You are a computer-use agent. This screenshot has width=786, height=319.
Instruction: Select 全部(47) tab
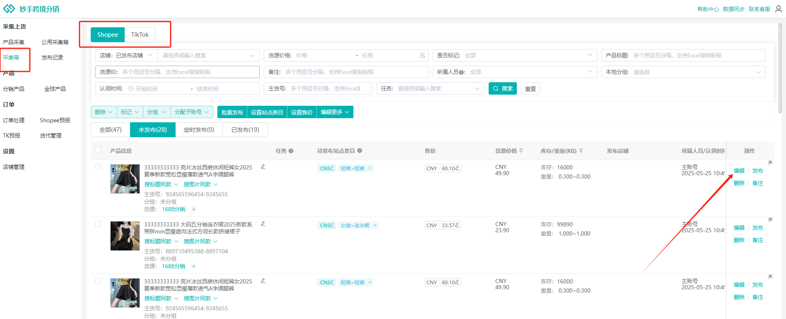111,130
